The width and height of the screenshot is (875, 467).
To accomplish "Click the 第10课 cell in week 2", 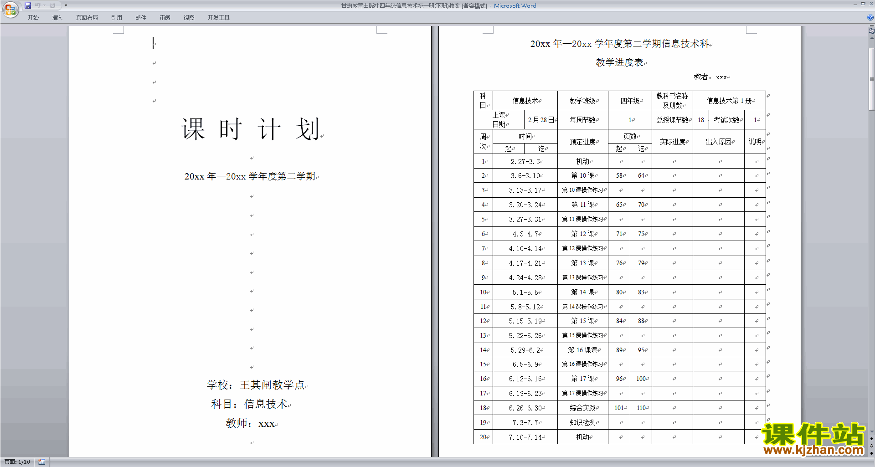I will pyautogui.click(x=582, y=175).
